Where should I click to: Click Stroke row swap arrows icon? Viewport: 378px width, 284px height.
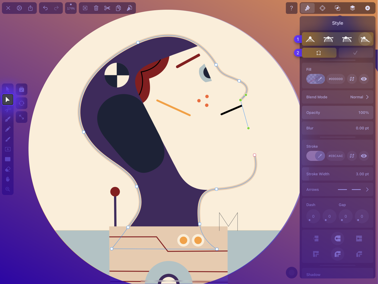pos(352,156)
